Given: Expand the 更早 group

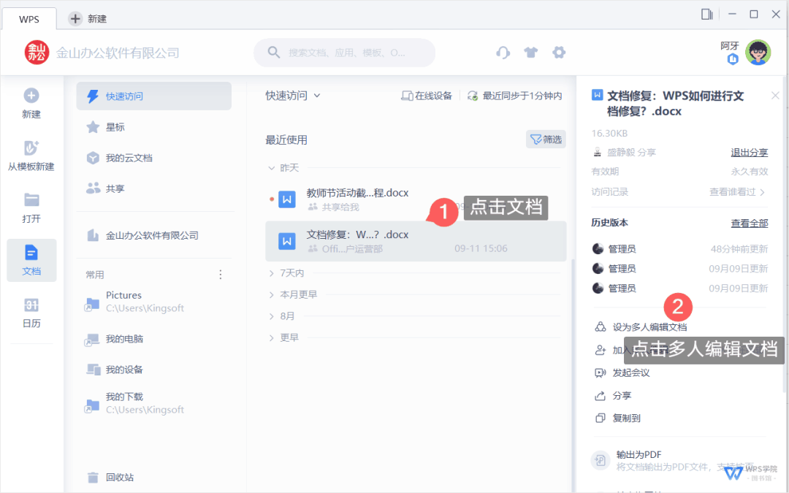Looking at the screenshot, I should tap(271, 338).
